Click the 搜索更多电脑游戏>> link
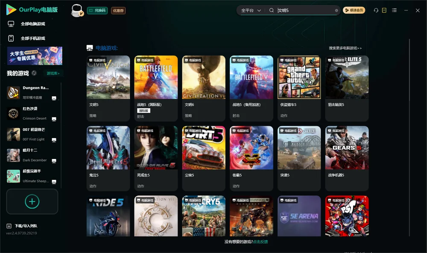This screenshot has height=253, width=427. [345, 48]
